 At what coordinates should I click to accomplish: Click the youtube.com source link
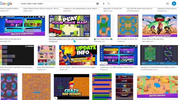(x=53, y=41)
